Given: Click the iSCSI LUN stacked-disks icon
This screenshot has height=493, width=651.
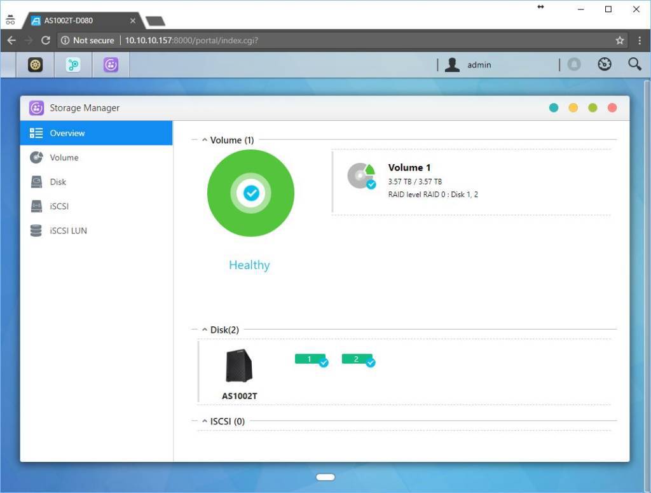Looking at the screenshot, I should pos(36,230).
